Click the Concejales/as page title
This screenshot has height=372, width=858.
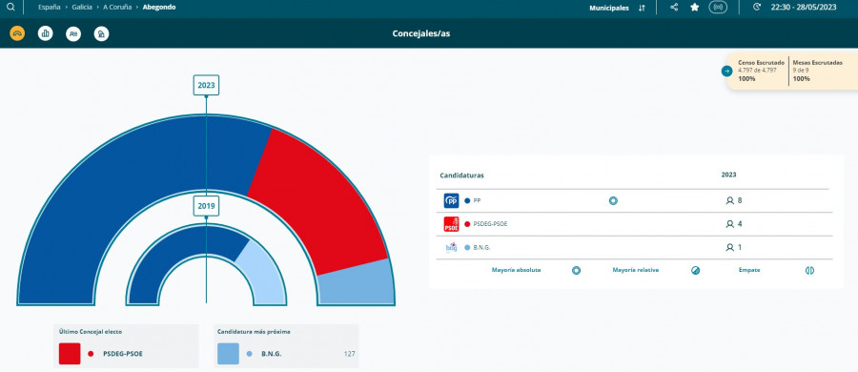(x=421, y=33)
